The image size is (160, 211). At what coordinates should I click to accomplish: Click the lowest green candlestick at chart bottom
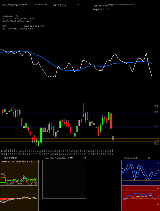(x=39, y=144)
